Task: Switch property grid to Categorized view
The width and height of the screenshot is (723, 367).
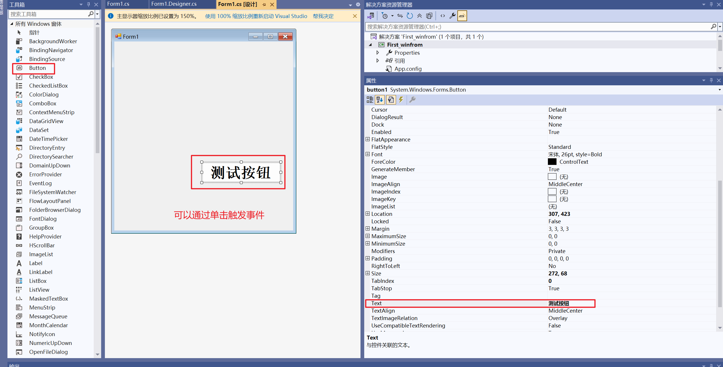Action: pyautogui.click(x=370, y=100)
